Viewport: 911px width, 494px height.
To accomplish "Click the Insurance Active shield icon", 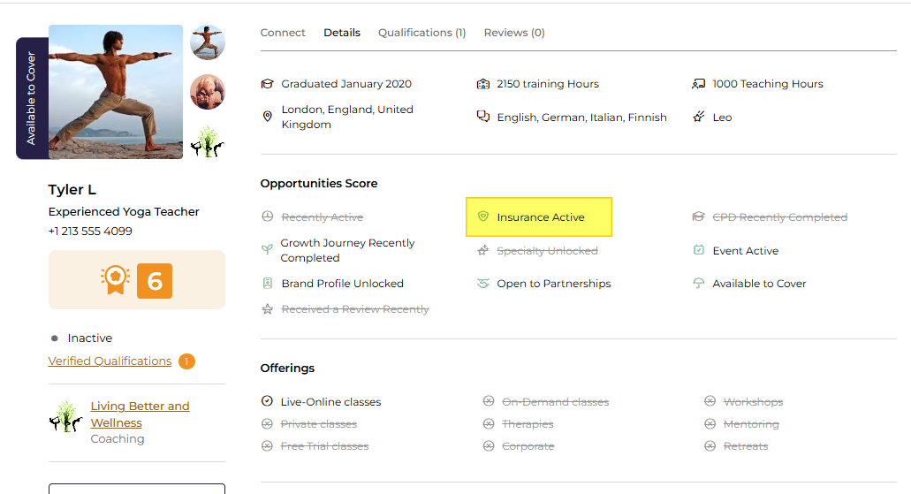I will pyautogui.click(x=482, y=217).
